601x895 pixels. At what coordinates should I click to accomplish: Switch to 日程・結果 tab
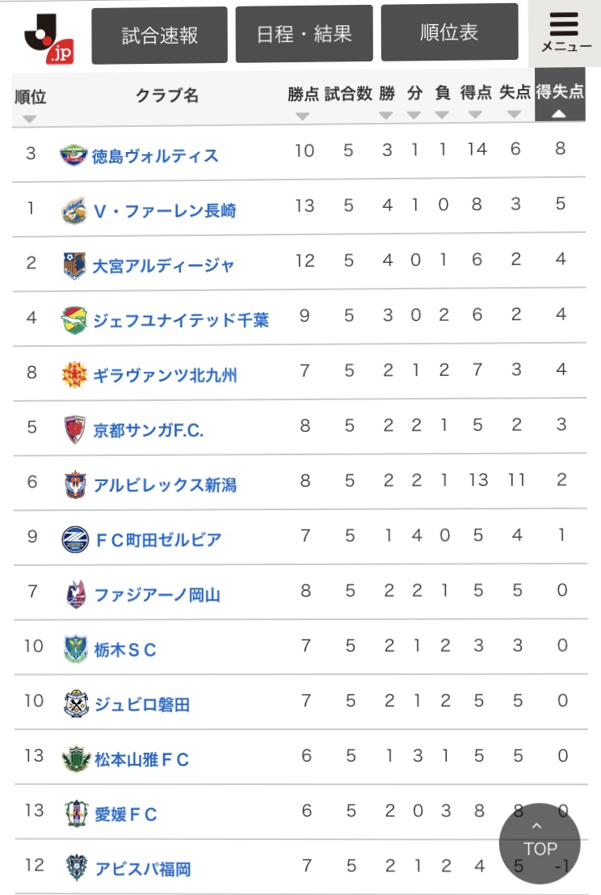(305, 34)
